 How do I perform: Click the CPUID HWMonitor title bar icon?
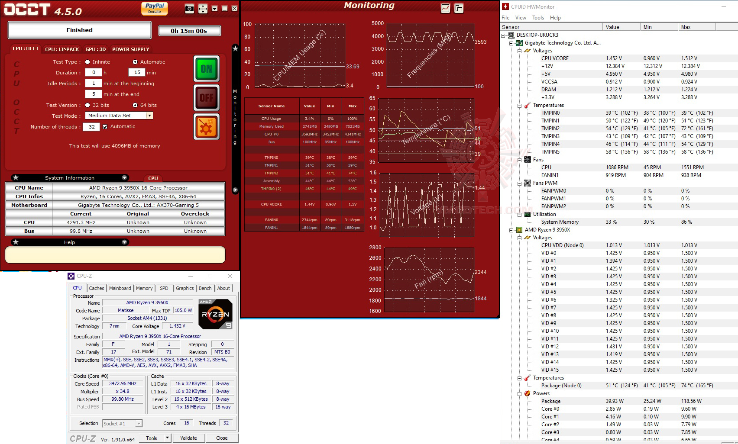point(505,6)
